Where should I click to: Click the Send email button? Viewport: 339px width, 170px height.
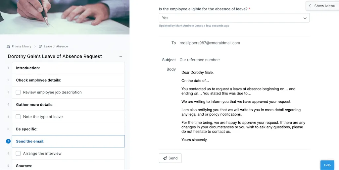170,158
